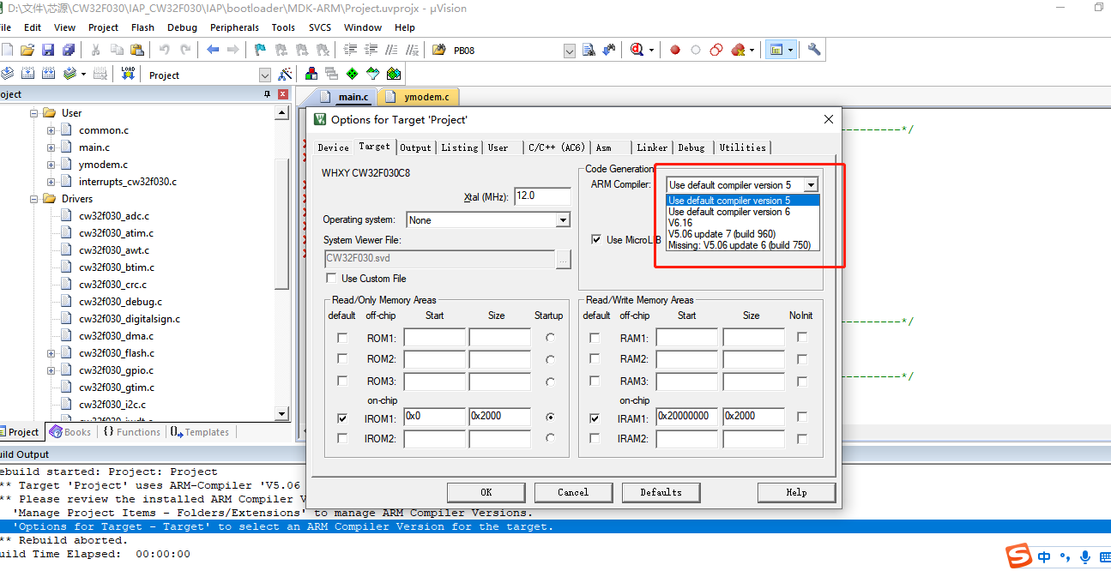Click OK to confirm target options

click(486, 492)
